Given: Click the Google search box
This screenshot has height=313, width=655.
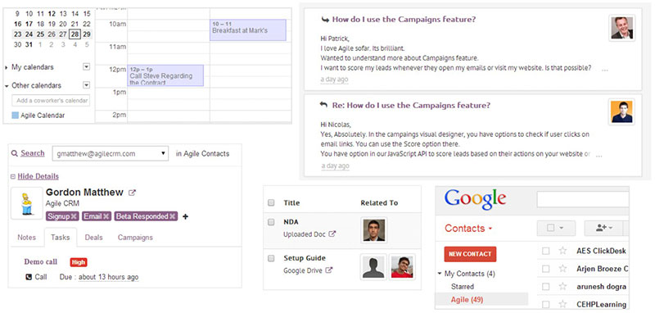Looking at the screenshot, I should click(x=583, y=199).
